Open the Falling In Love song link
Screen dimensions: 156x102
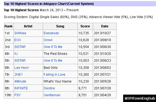tap(54, 74)
